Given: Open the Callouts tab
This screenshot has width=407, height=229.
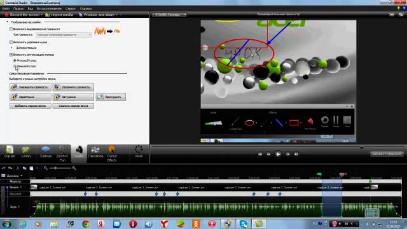Looking at the screenshot, I should (46, 152).
